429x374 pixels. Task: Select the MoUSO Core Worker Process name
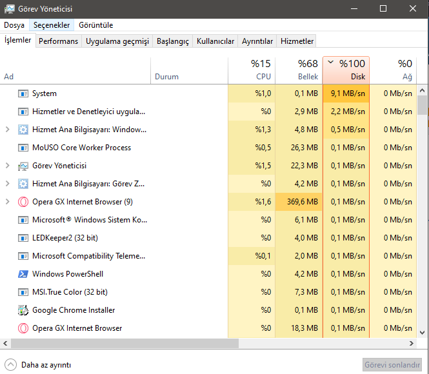click(x=81, y=148)
